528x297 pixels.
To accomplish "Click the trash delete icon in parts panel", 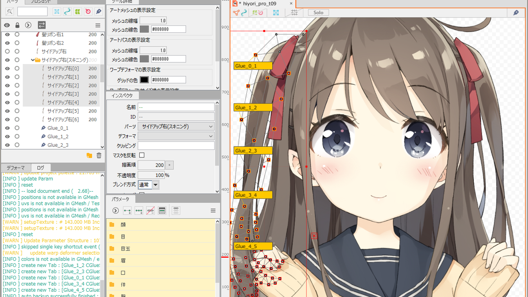I will (x=99, y=155).
